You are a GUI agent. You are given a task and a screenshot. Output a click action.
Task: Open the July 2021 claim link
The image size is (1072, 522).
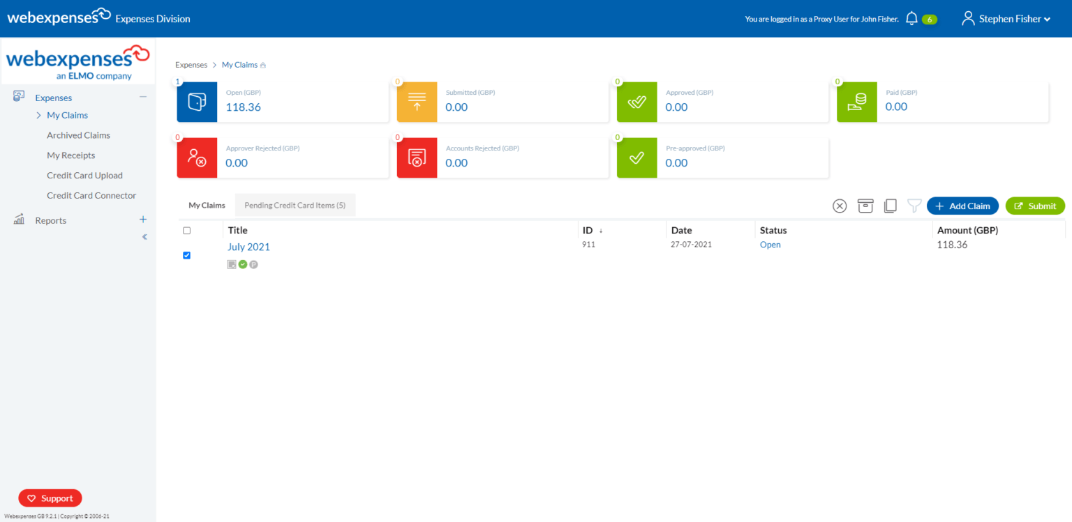click(x=248, y=246)
